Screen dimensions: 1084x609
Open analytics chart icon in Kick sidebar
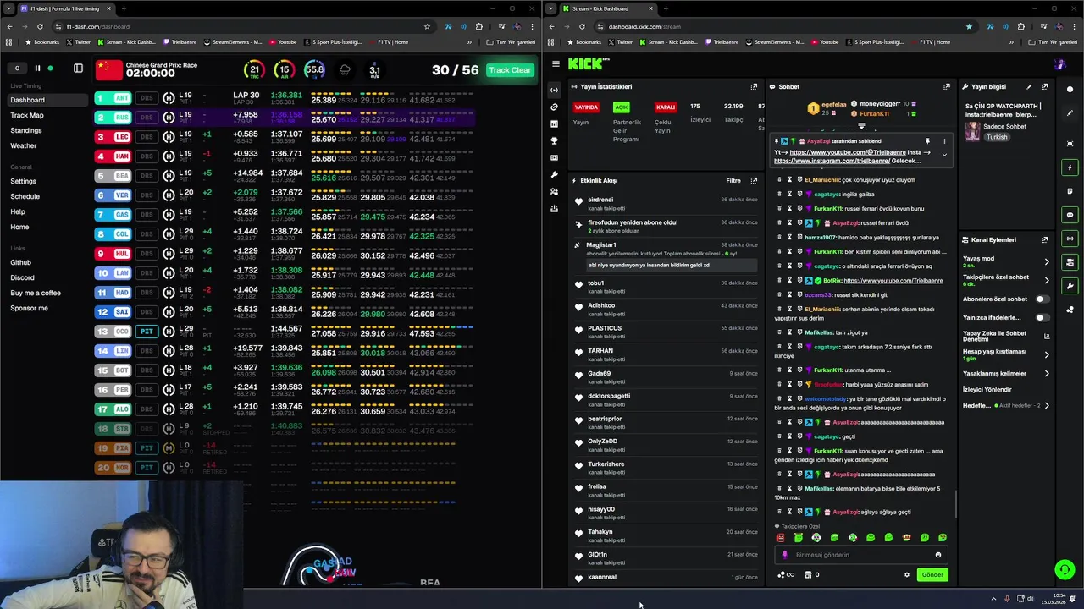pos(554,123)
